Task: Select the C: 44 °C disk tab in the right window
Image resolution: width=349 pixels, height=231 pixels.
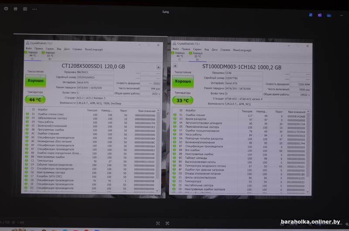Action: [x=180, y=56]
